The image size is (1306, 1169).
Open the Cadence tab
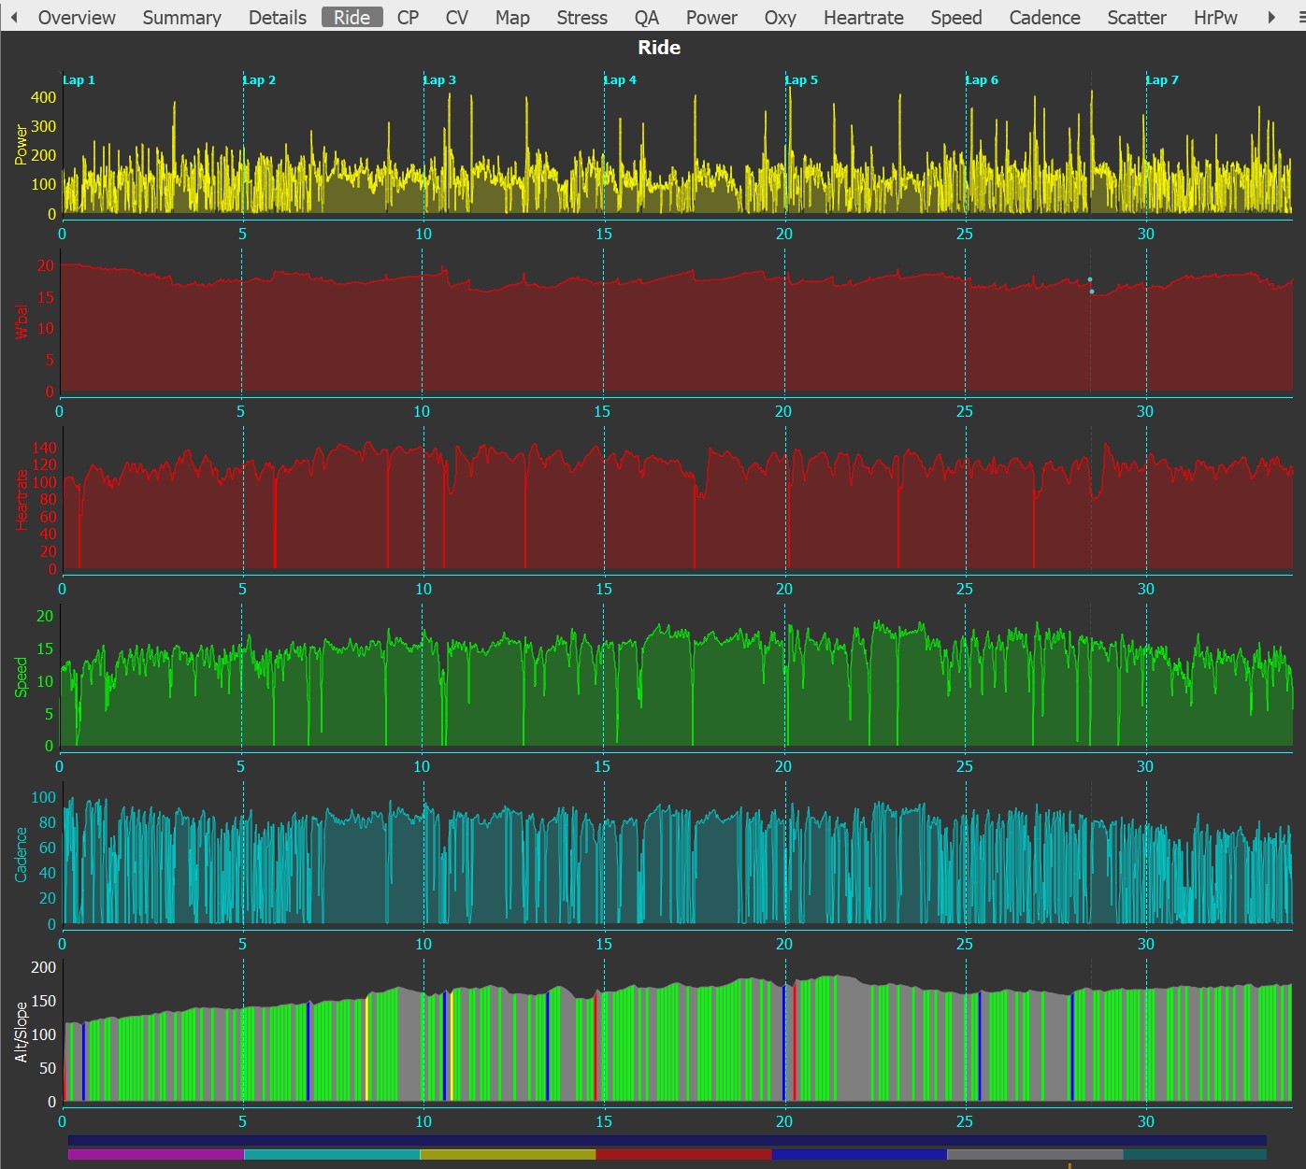[x=1044, y=17]
